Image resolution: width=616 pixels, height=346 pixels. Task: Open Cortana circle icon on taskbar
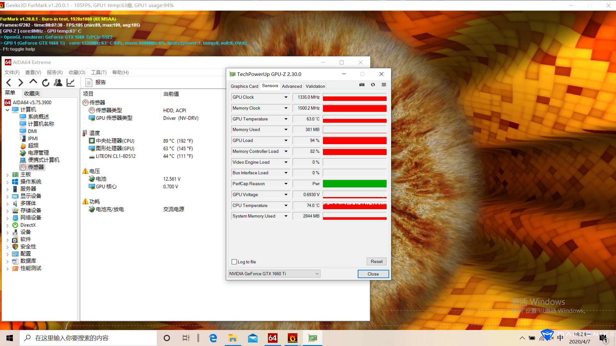pos(167,338)
